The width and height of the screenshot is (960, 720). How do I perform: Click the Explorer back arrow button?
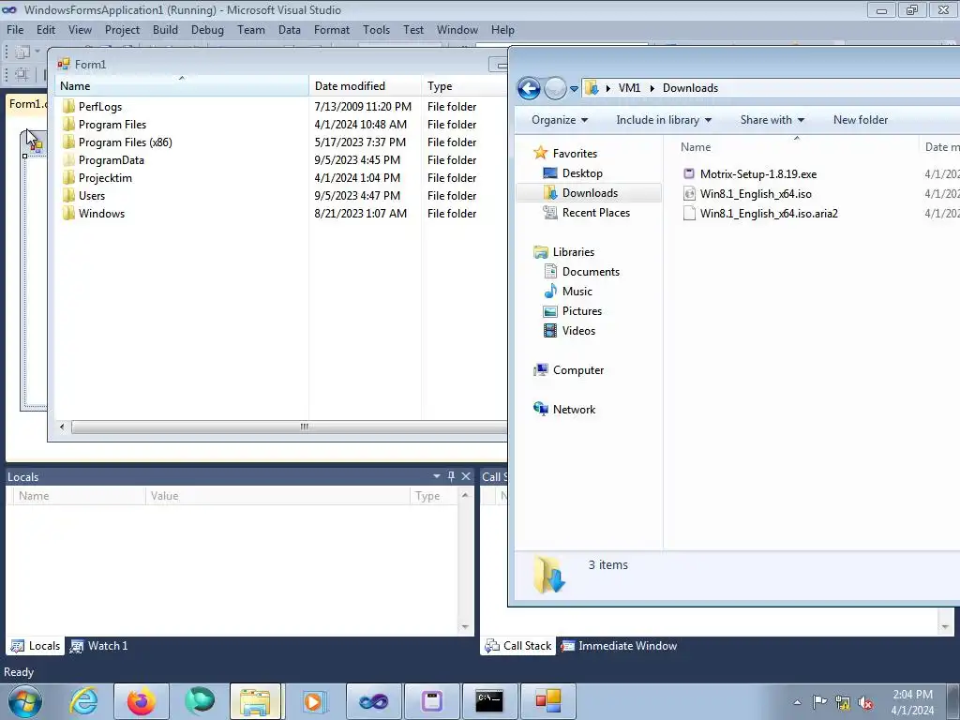coord(529,88)
